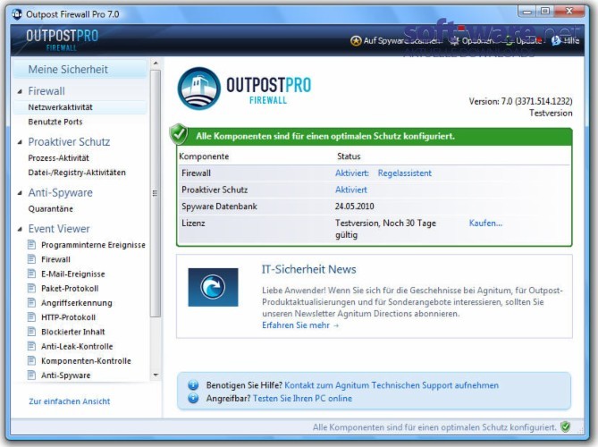Click Aktiviert link in Firewall row
The width and height of the screenshot is (598, 447).
pos(352,173)
